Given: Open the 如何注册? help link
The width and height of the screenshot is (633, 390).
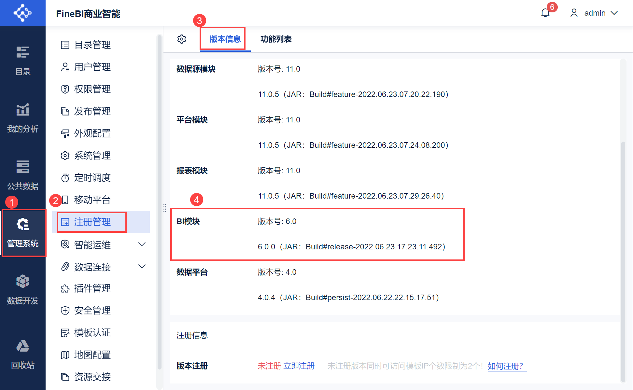Looking at the screenshot, I should coord(505,366).
